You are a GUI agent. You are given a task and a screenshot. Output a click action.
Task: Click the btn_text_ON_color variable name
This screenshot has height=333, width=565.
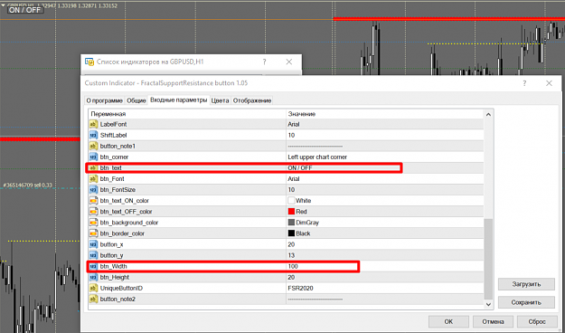tap(125, 201)
